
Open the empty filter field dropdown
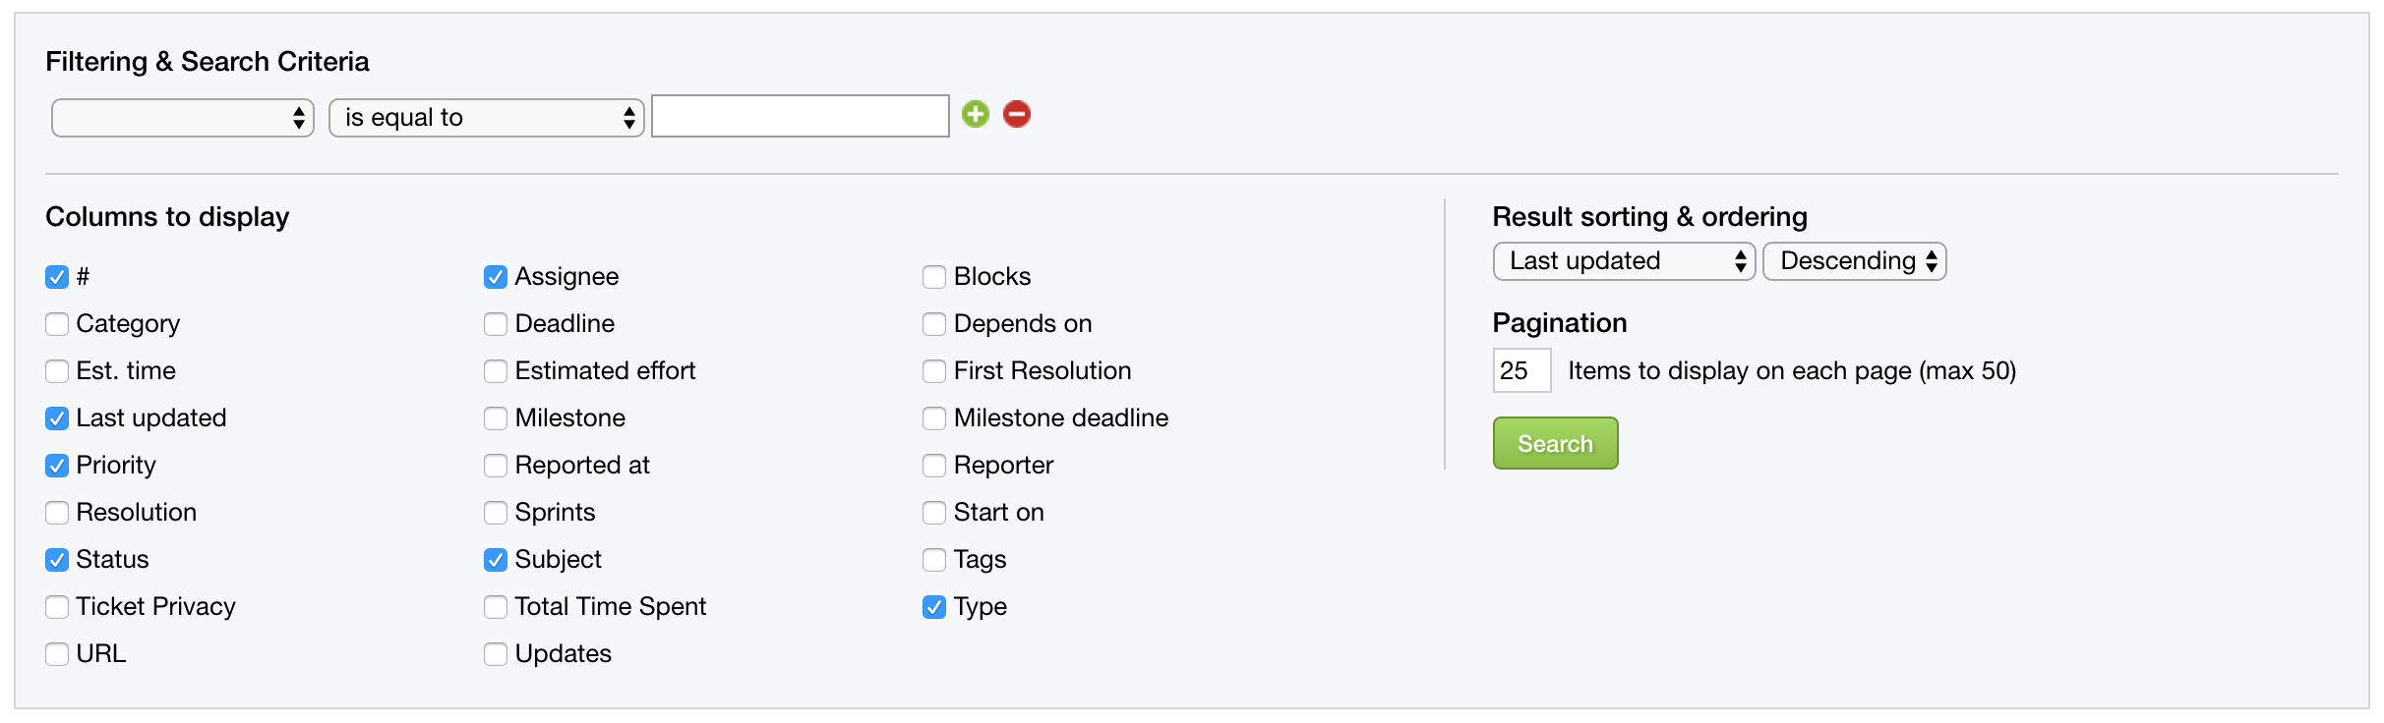[x=183, y=118]
